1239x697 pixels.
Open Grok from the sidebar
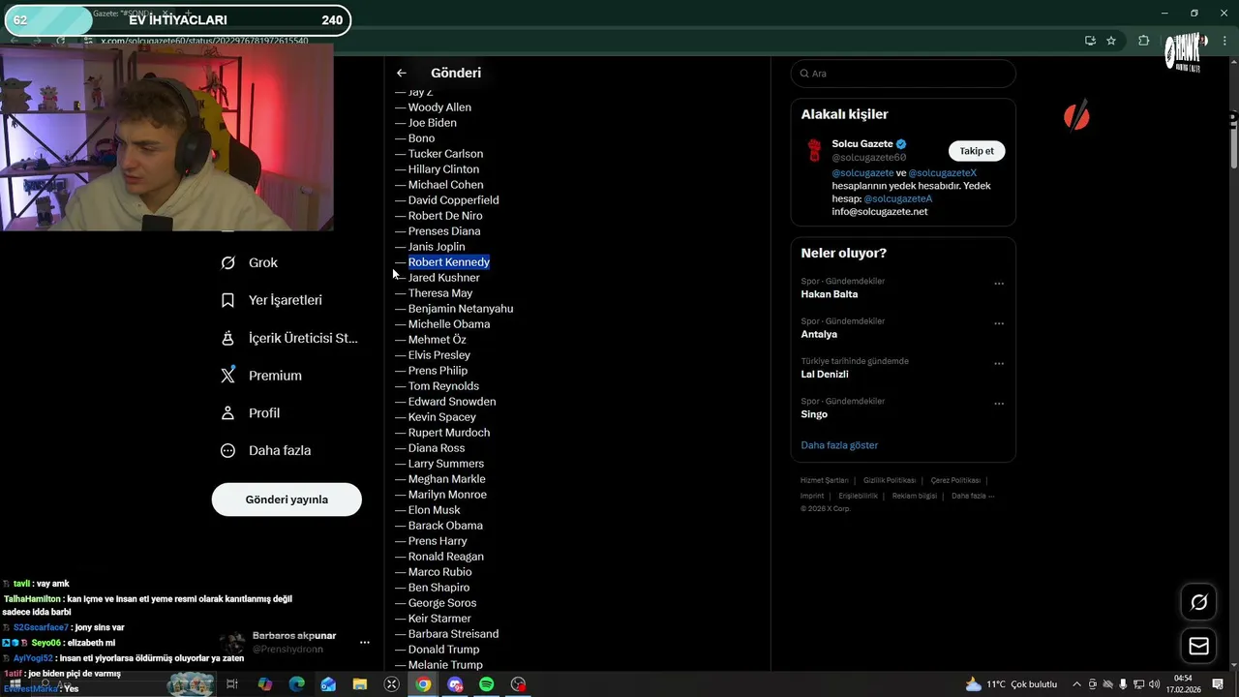click(250, 262)
